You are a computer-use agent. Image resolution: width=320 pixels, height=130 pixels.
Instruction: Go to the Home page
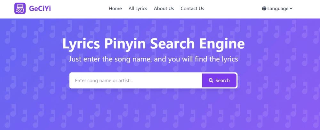(x=115, y=9)
